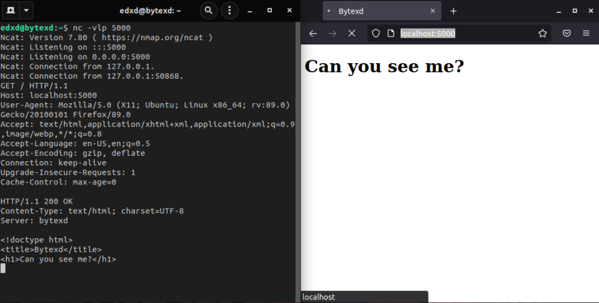Click 'Connection: keep-alive' header line
The height and width of the screenshot is (303, 599).
coord(53,163)
